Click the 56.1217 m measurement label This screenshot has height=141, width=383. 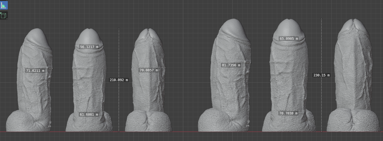pos(89,47)
